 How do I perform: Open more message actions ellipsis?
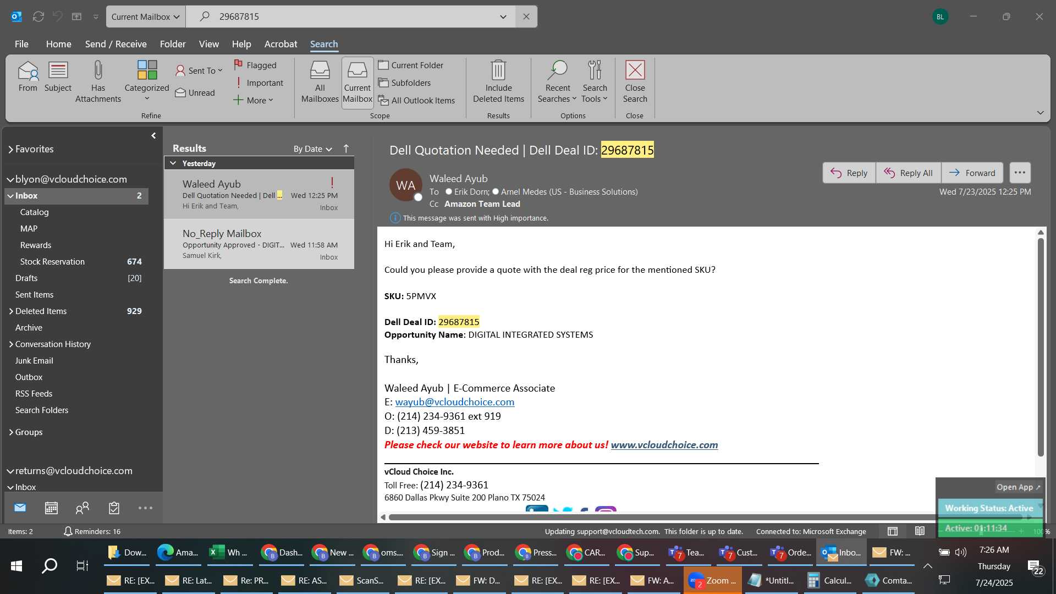tap(1020, 173)
